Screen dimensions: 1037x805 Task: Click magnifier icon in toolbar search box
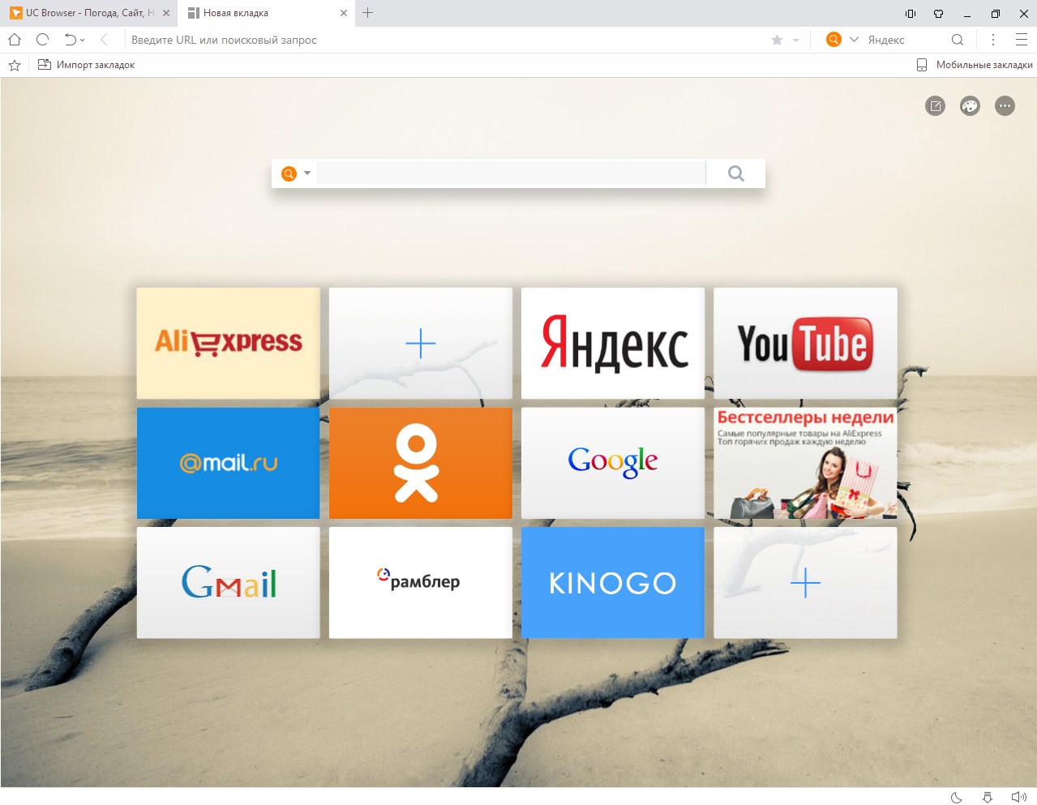(958, 40)
